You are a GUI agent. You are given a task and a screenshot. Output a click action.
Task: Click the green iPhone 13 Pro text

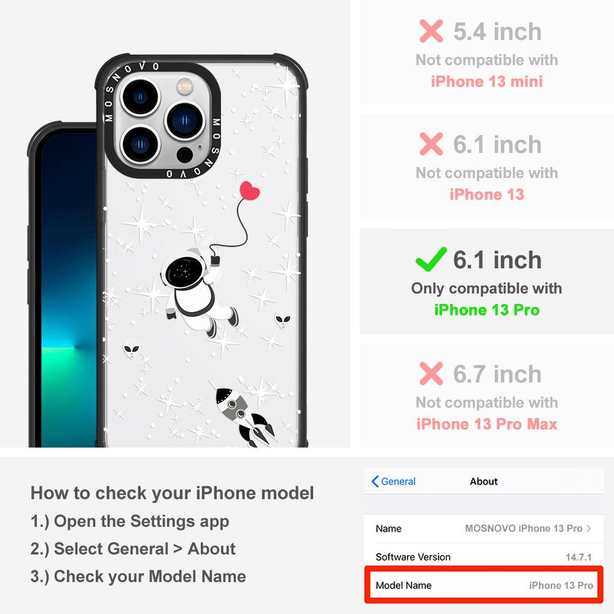pos(487,309)
